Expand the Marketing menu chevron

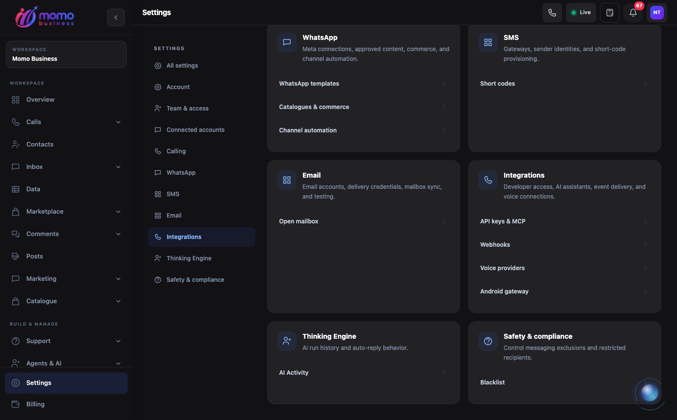tap(118, 279)
